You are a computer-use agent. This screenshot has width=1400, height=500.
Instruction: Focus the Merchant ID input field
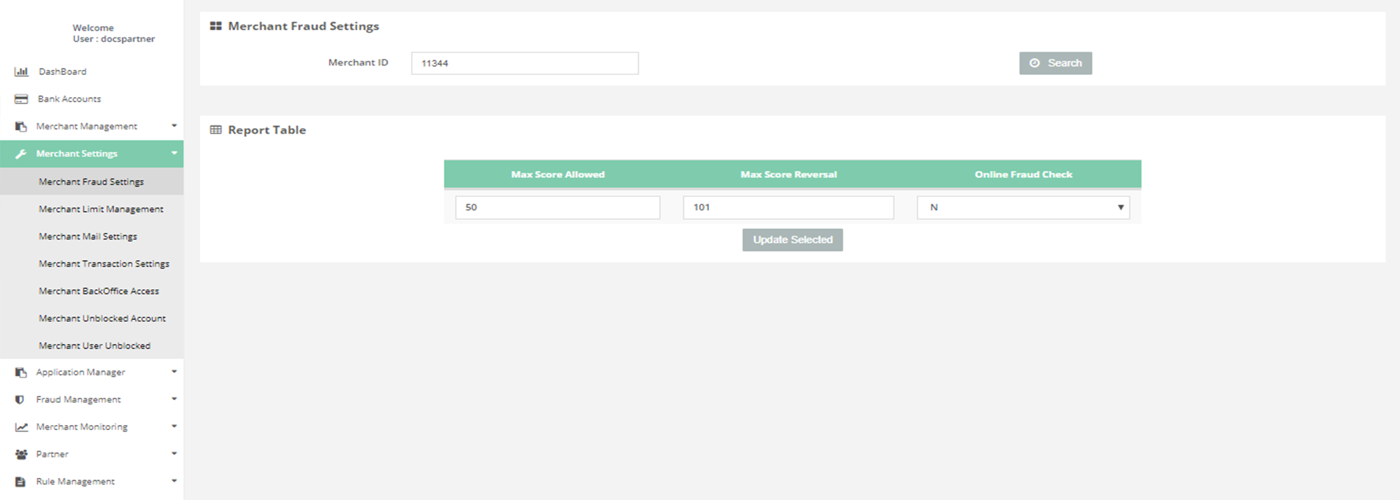[x=524, y=63]
